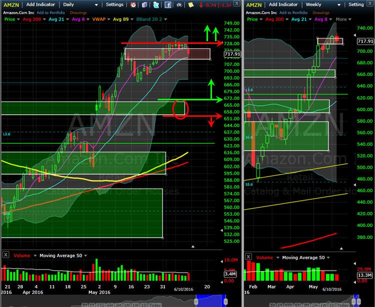The height and width of the screenshot is (307, 375).
Task: Grab the left handle of the weekly range slider
Action: point(354,302)
